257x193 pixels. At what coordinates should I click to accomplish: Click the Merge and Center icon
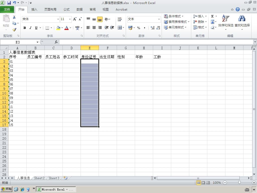click(x=120, y=28)
